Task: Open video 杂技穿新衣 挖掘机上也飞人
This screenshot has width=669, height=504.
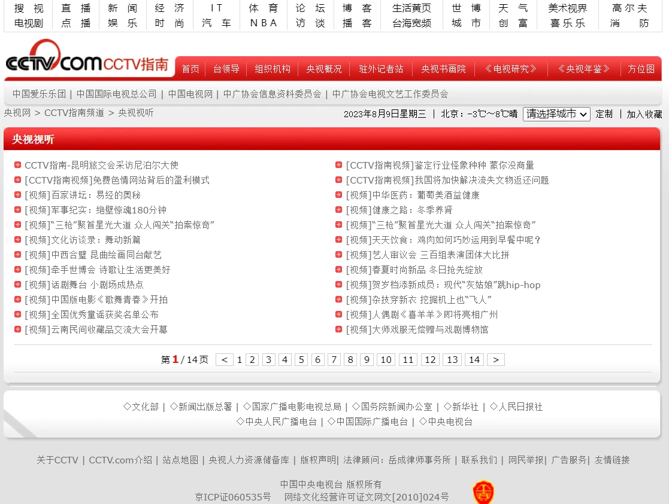Action: coord(419,300)
